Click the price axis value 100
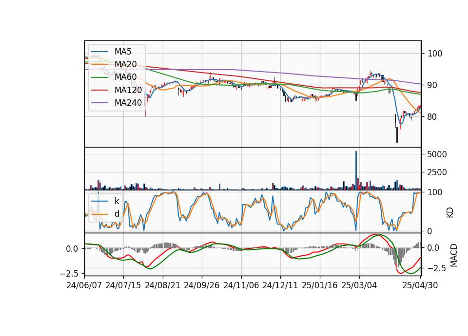Screen dimensions: 468x336 [x=435, y=54]
